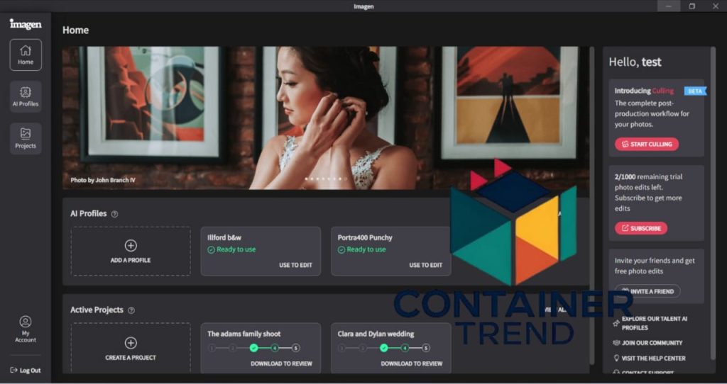Click Start Culling button
The image size is (727, 384).
pos(647,144)
